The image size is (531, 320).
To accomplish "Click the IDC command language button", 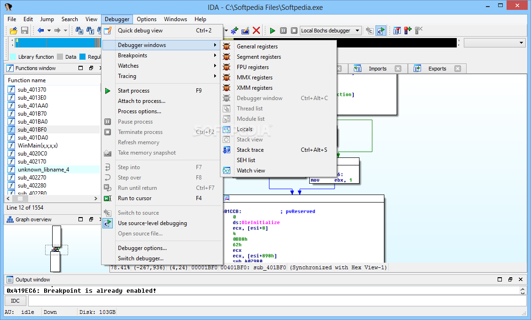I will point(15,301).
